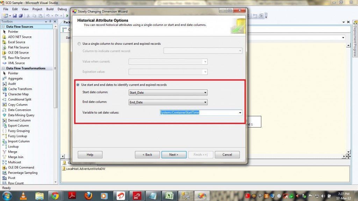Click the Excel Source toolbox item
Image resolution: width=358 pixels, height=201 pixels.
[16, 42]
